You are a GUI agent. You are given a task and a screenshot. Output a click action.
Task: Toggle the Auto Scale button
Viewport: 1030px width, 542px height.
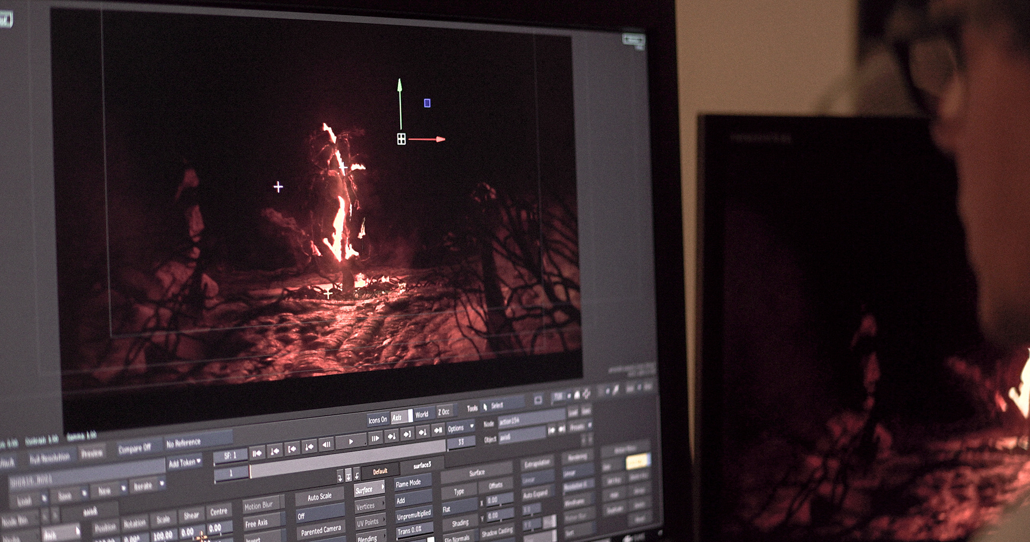tap(320, 496)
